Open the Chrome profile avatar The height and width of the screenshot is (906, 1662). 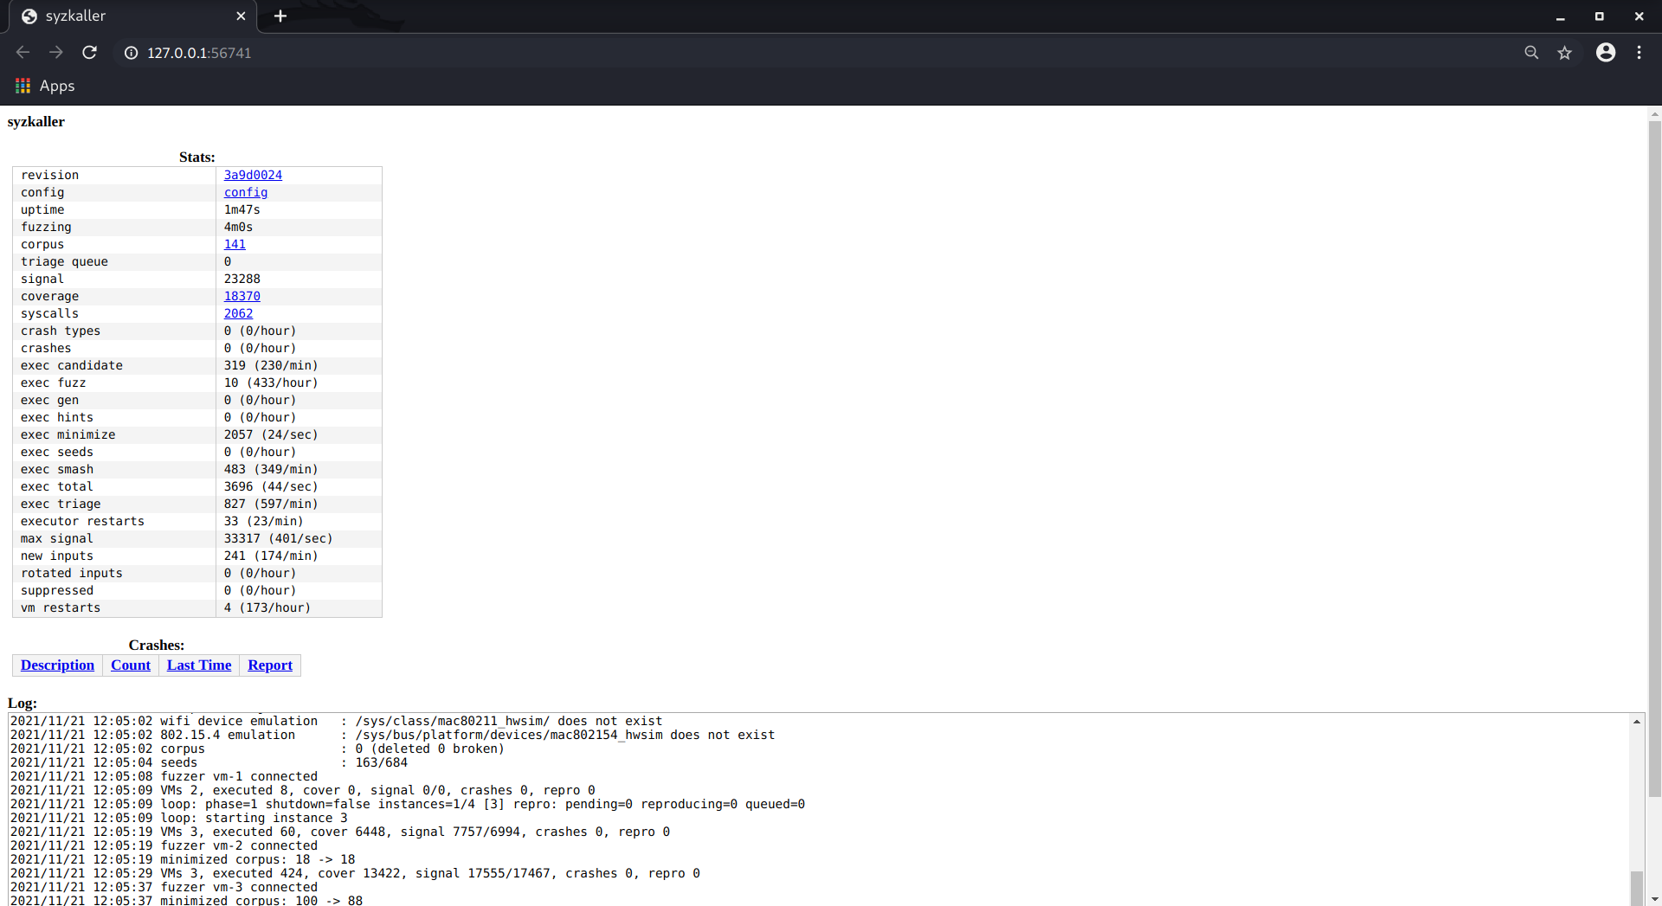[x=1605, y=53]
